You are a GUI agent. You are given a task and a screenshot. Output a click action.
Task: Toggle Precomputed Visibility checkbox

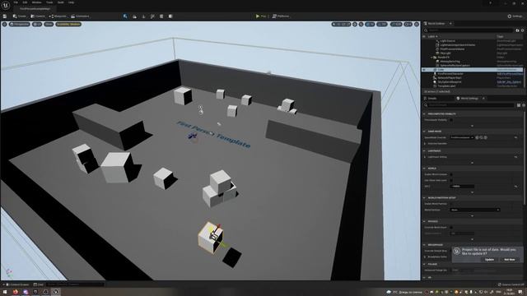[x=451, y=120]
